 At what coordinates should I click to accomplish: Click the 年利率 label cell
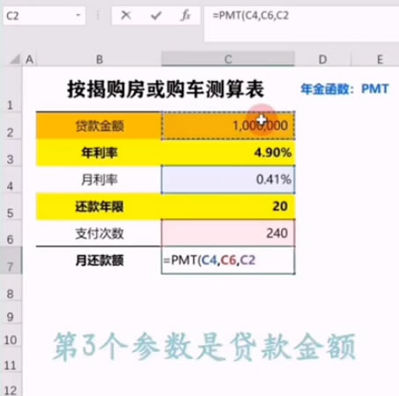99,152
